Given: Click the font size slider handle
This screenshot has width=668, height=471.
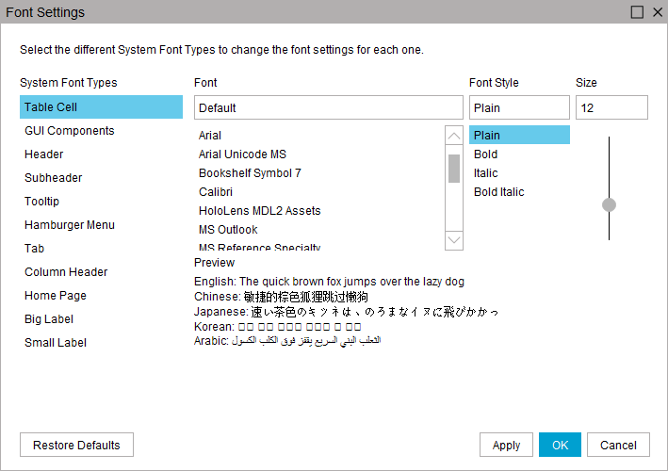Looking at the screenshot, I should point(609,204).
